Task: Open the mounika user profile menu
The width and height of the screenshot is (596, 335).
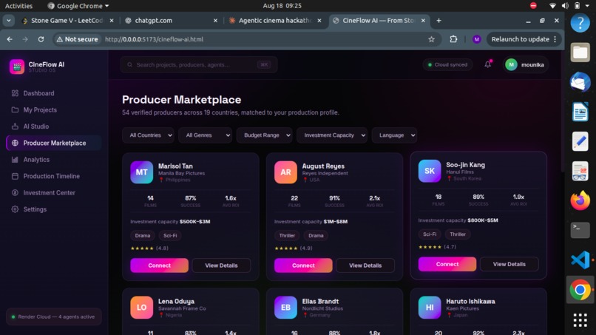Action: pos(525,64)
